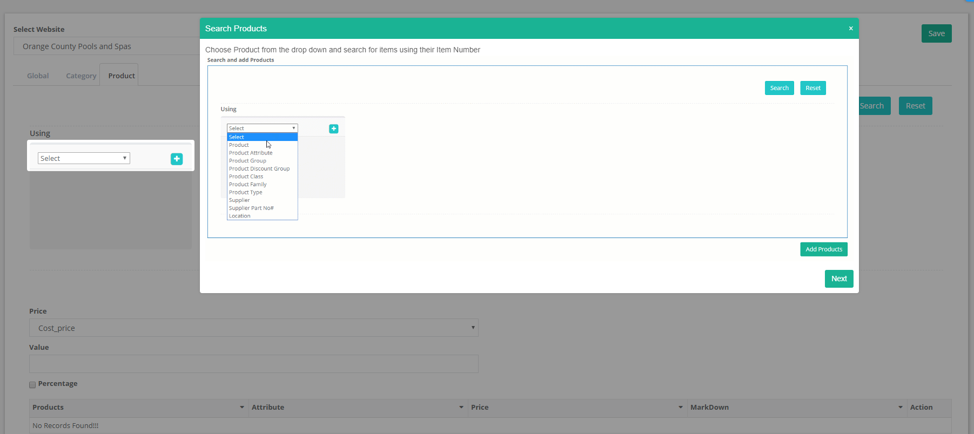Click the Next button
974x434 pixels.
[x=839, y=279]
